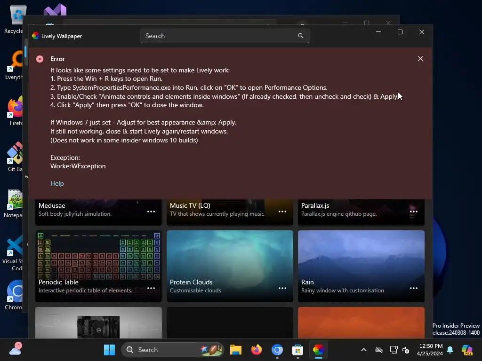Open the more options menu for Rain

[x=413, y=288]
